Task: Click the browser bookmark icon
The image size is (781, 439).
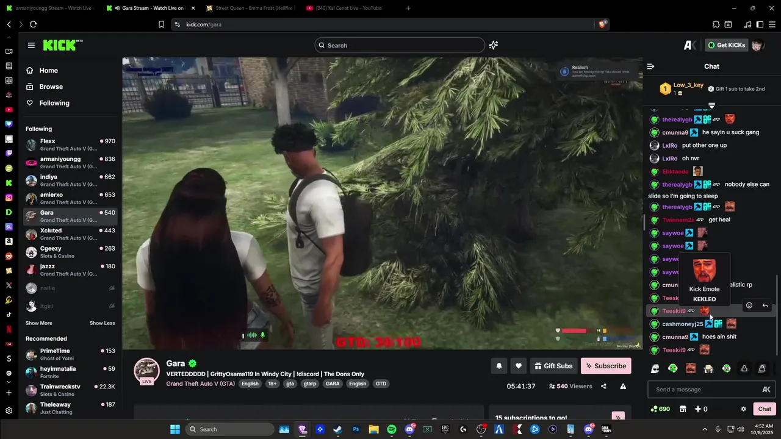Action: (161, 24)
